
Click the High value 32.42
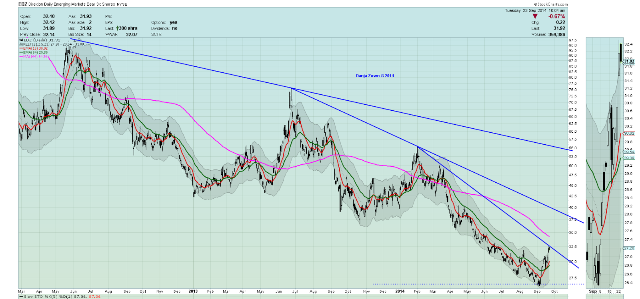pos(49,22)
